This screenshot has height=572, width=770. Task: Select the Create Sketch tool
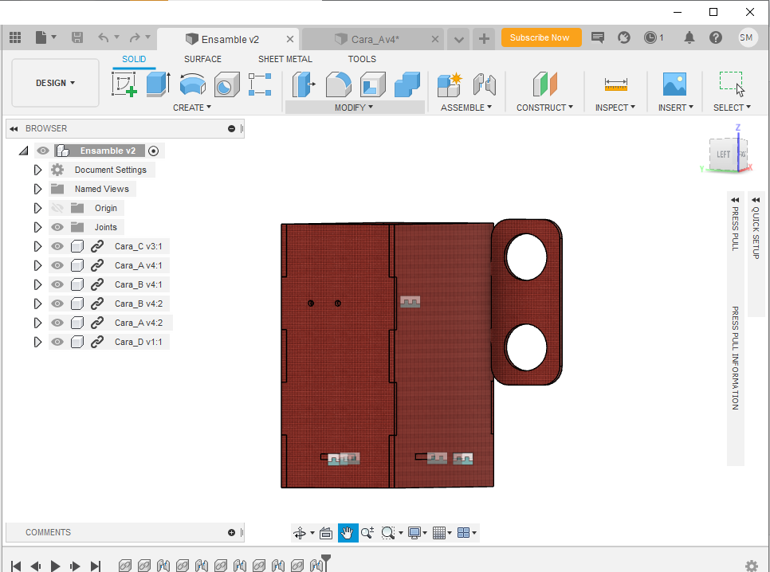(124, 84)
